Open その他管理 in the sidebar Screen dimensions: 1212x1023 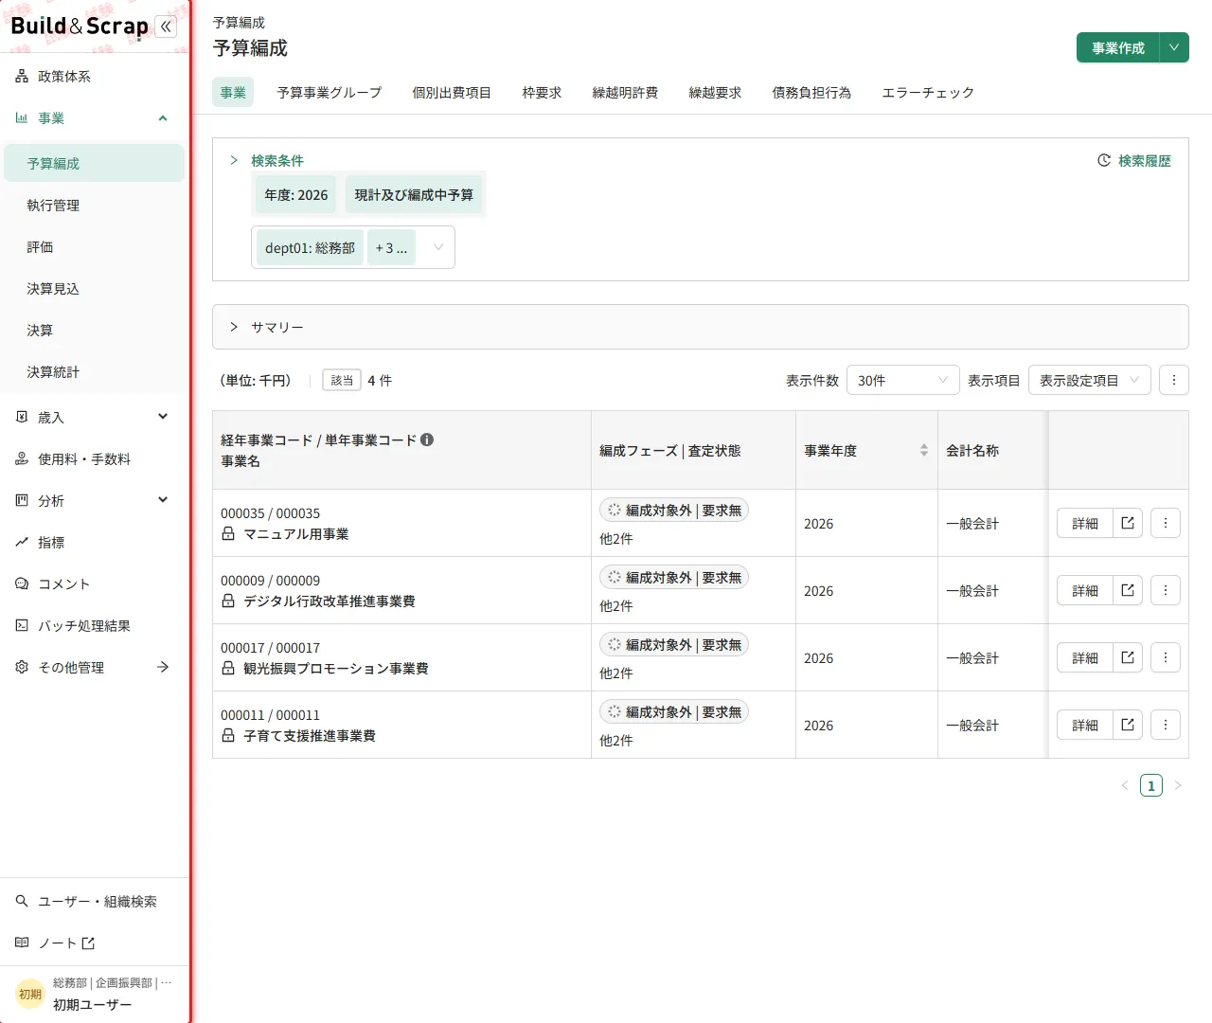click(x=95, y=668)
